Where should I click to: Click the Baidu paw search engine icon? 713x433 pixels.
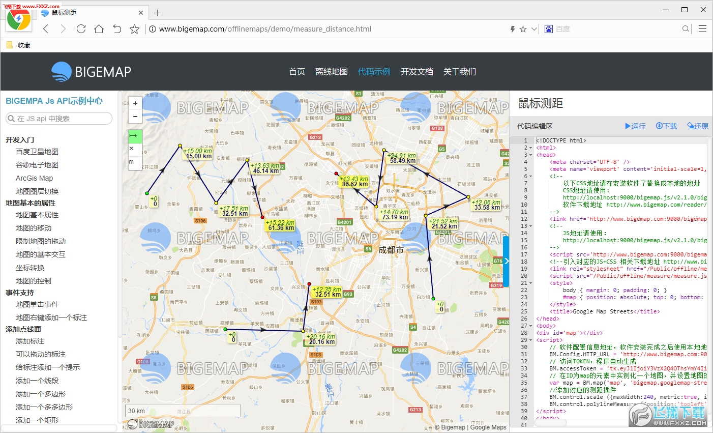[x=548, y=29]
